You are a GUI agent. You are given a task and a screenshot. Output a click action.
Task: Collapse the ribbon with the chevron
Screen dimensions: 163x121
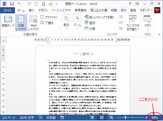coord(159,35)
